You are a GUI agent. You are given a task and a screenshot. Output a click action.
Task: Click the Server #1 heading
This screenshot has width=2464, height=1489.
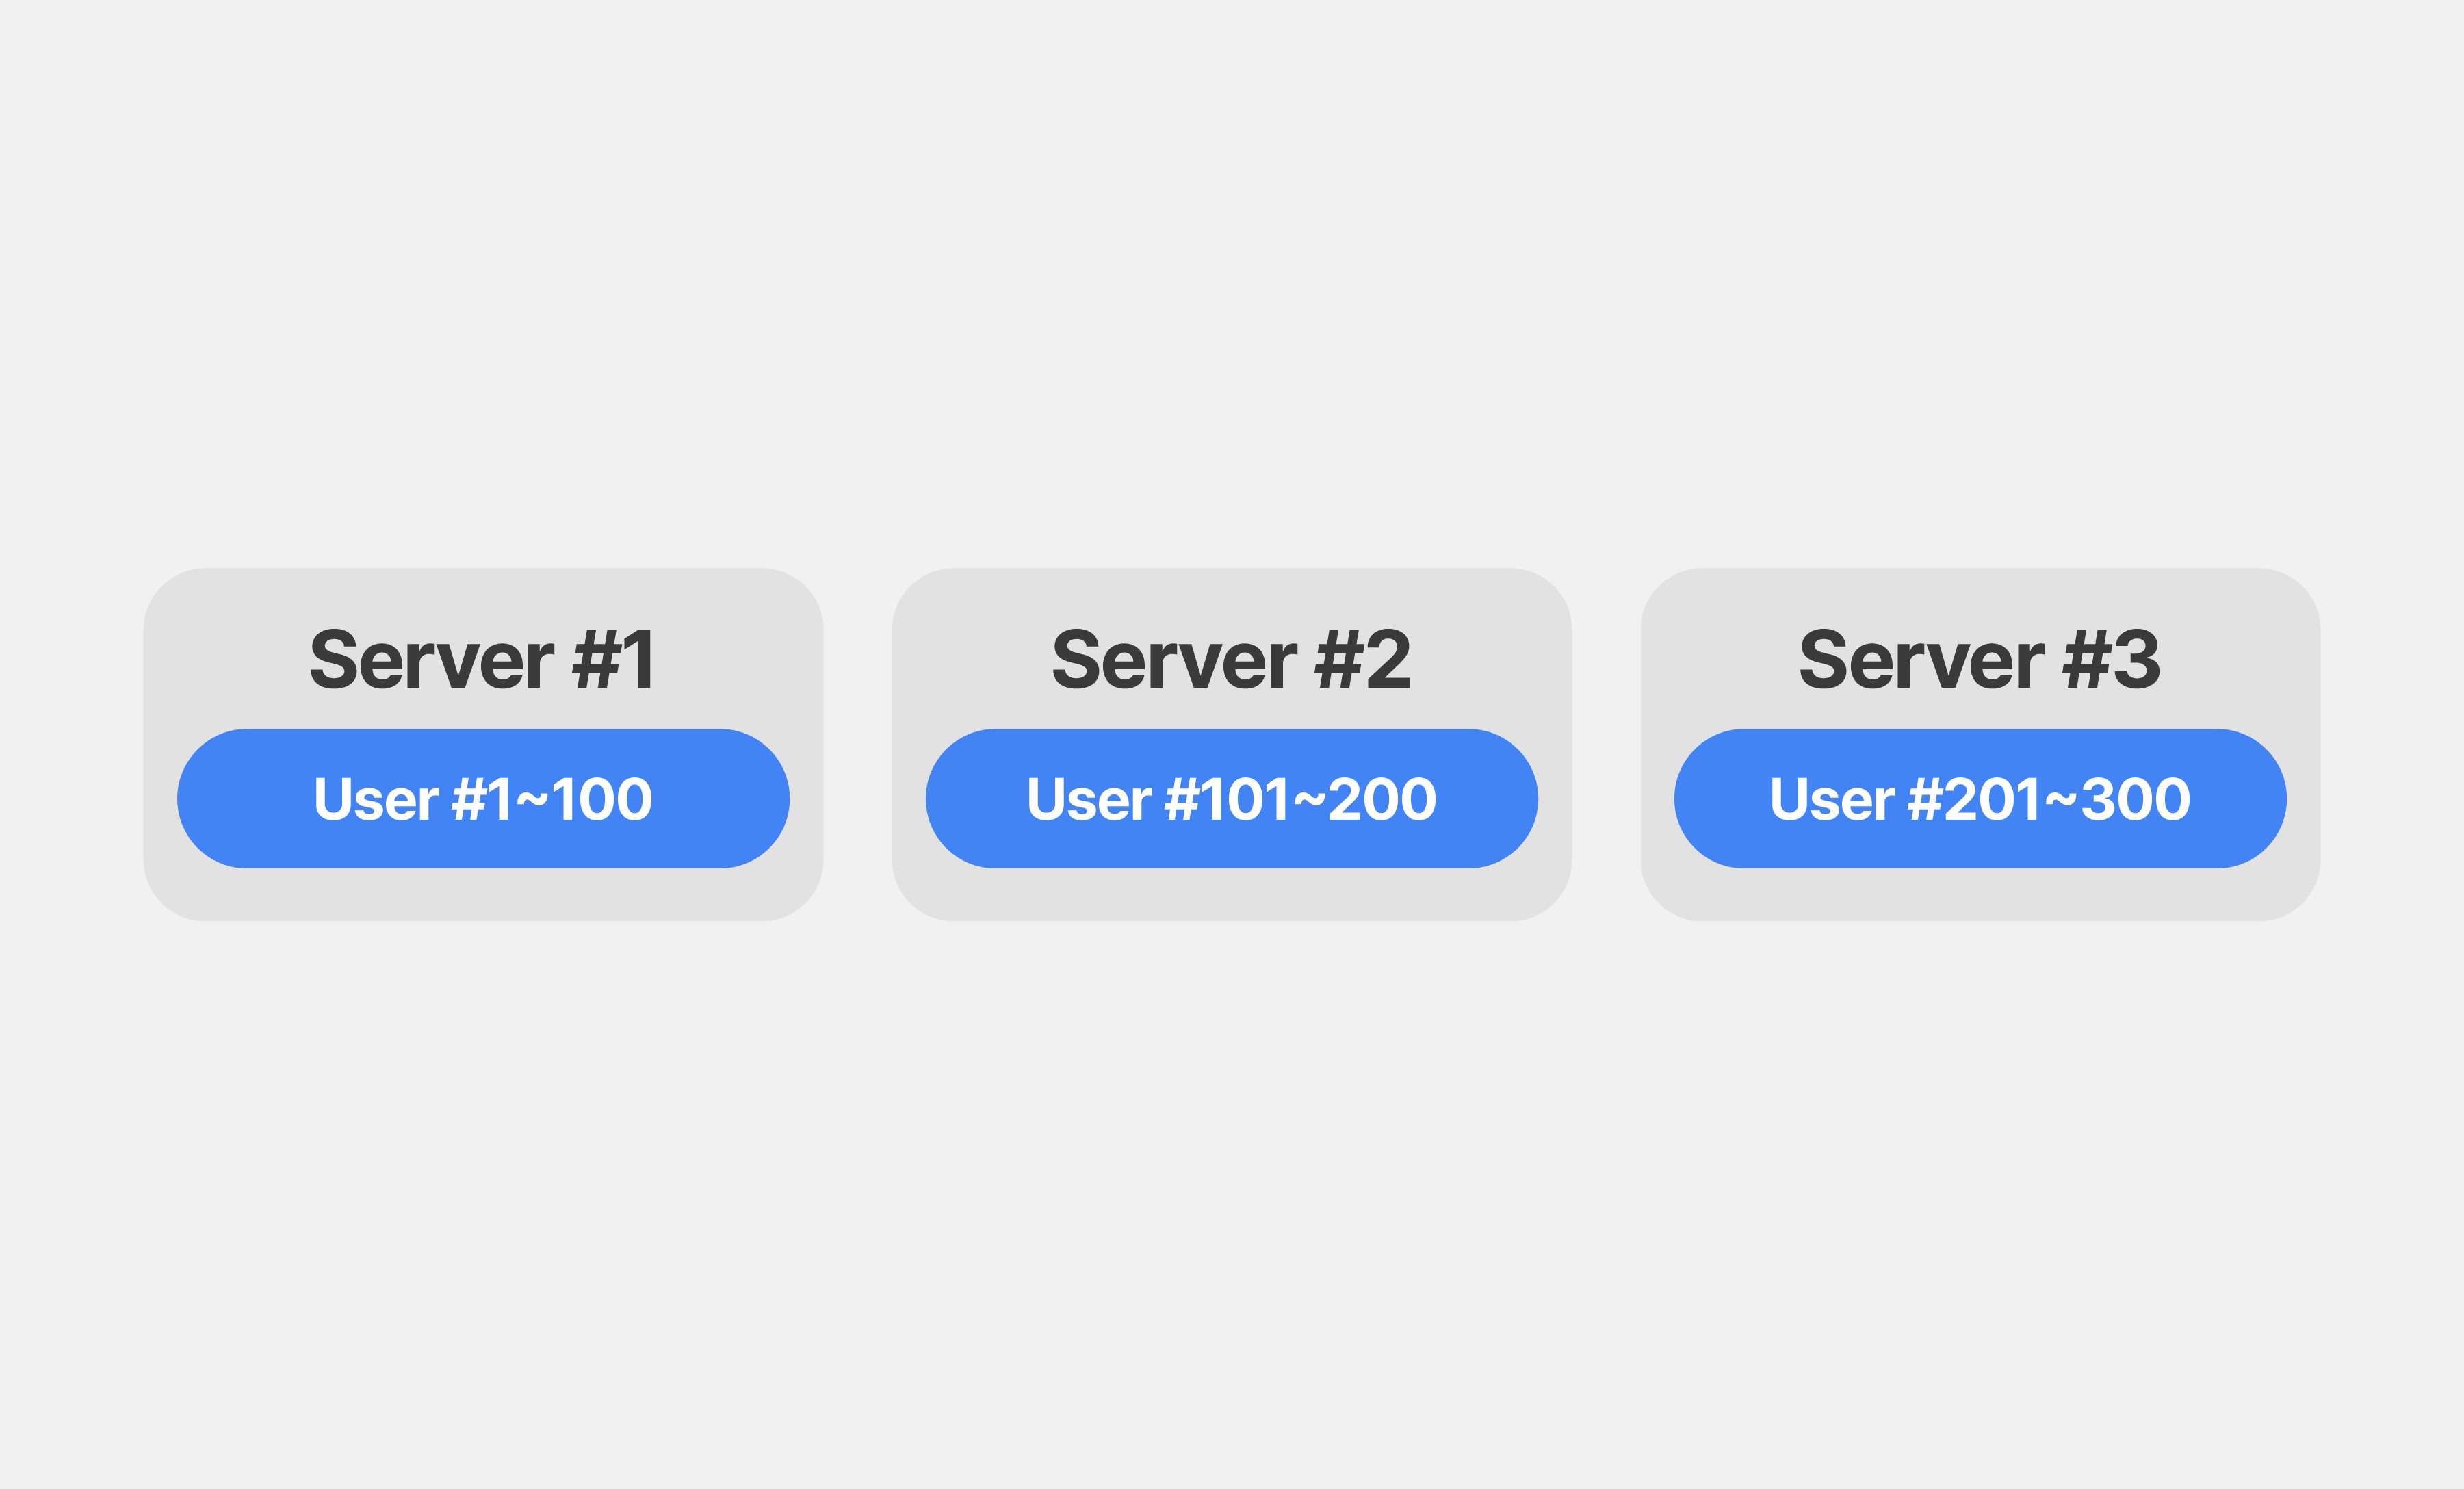pyautogui.click(x=483, y=659)
